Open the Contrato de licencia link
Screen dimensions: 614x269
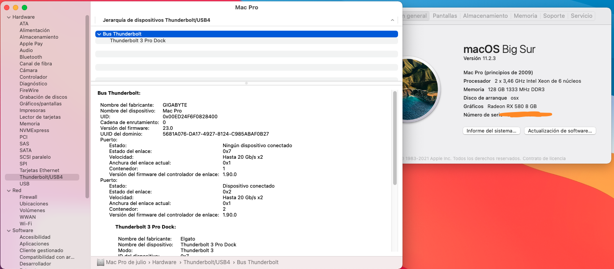coord(544,158)
